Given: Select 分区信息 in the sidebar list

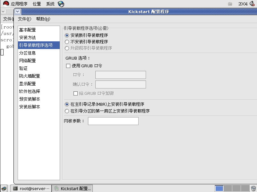Looking at the screenshot, I should point(39,53).
